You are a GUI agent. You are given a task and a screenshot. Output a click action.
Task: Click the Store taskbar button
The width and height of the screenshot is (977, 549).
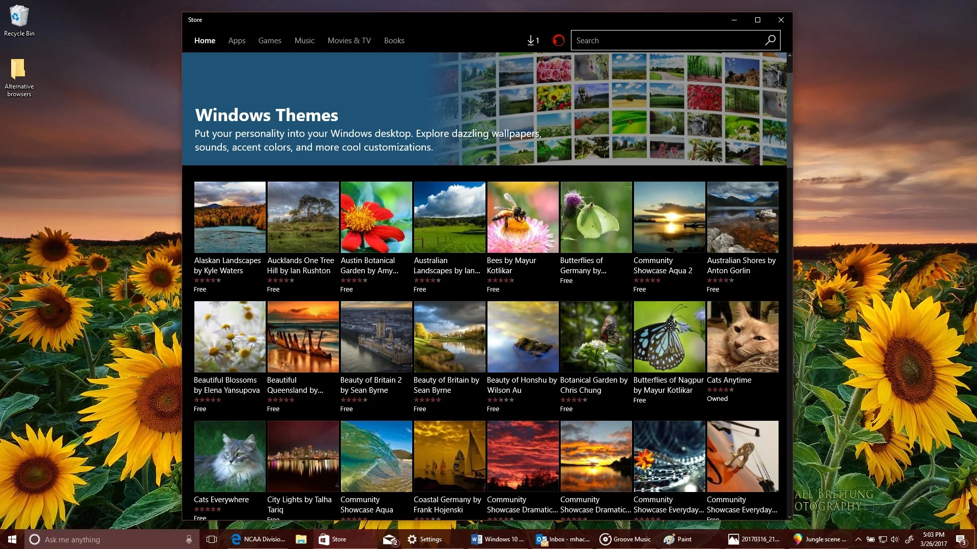point(333,539)
